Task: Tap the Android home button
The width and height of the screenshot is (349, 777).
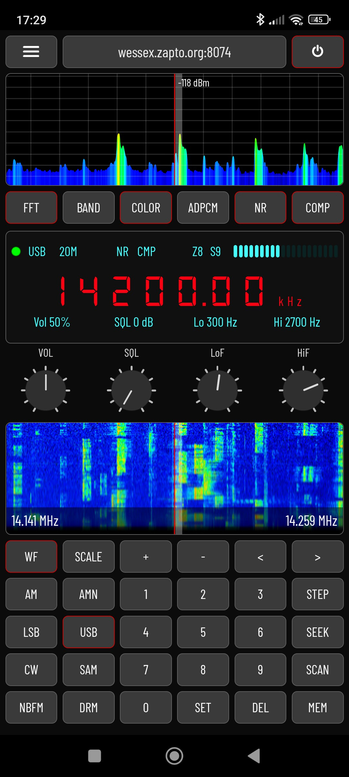Action: click(x=174, y=756)
